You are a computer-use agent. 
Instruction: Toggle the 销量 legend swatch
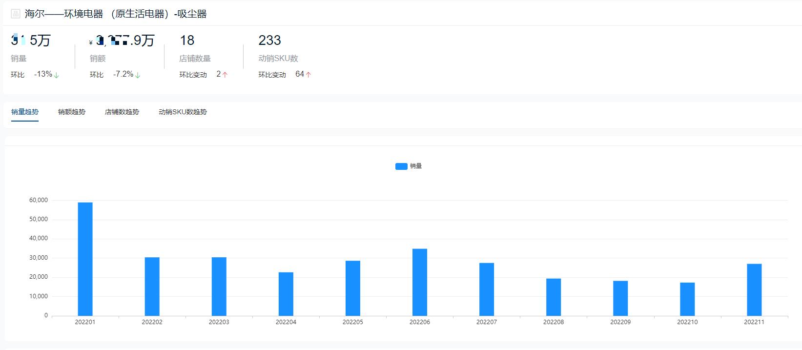(x=401, y=166)
